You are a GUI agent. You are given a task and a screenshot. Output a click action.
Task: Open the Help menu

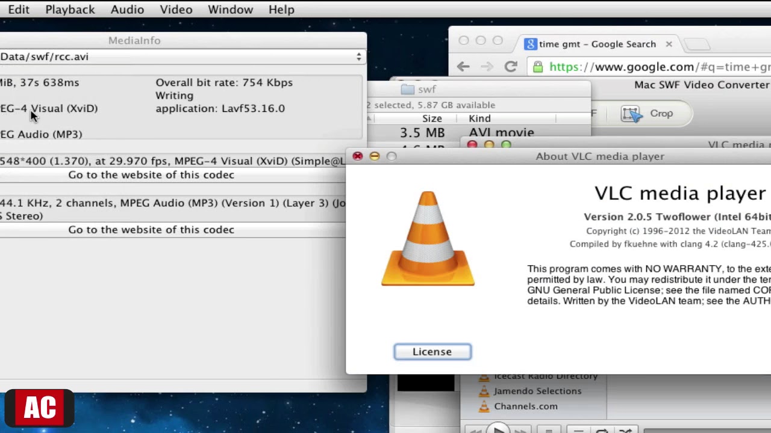point(281,10)
